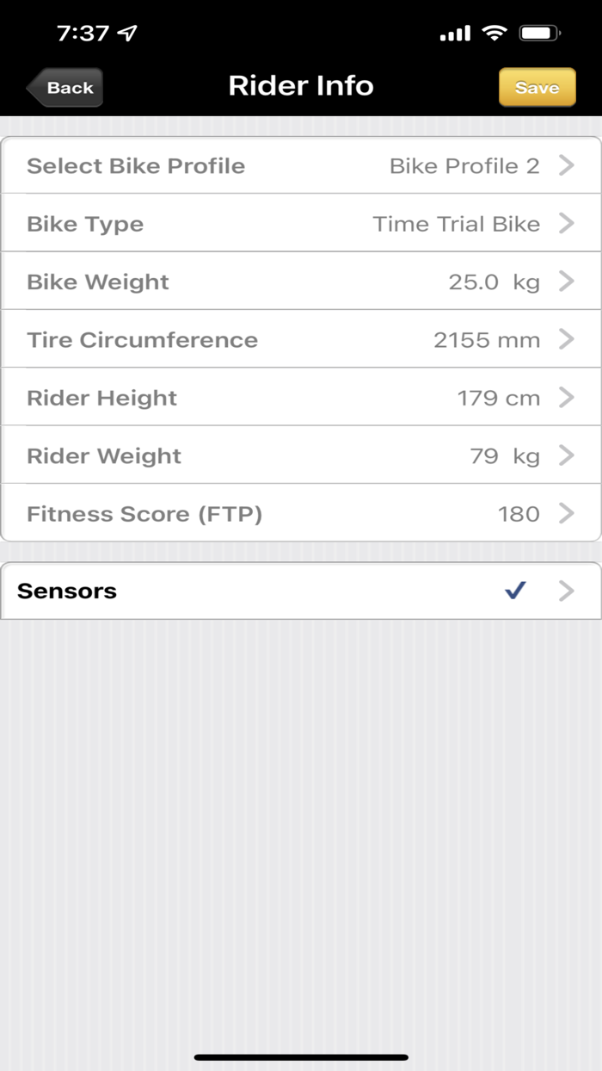The width and height of the screenshot is (602, 1071).
Task: Tap the Wi-Fi status icon
Action: (x=494, y=33)
